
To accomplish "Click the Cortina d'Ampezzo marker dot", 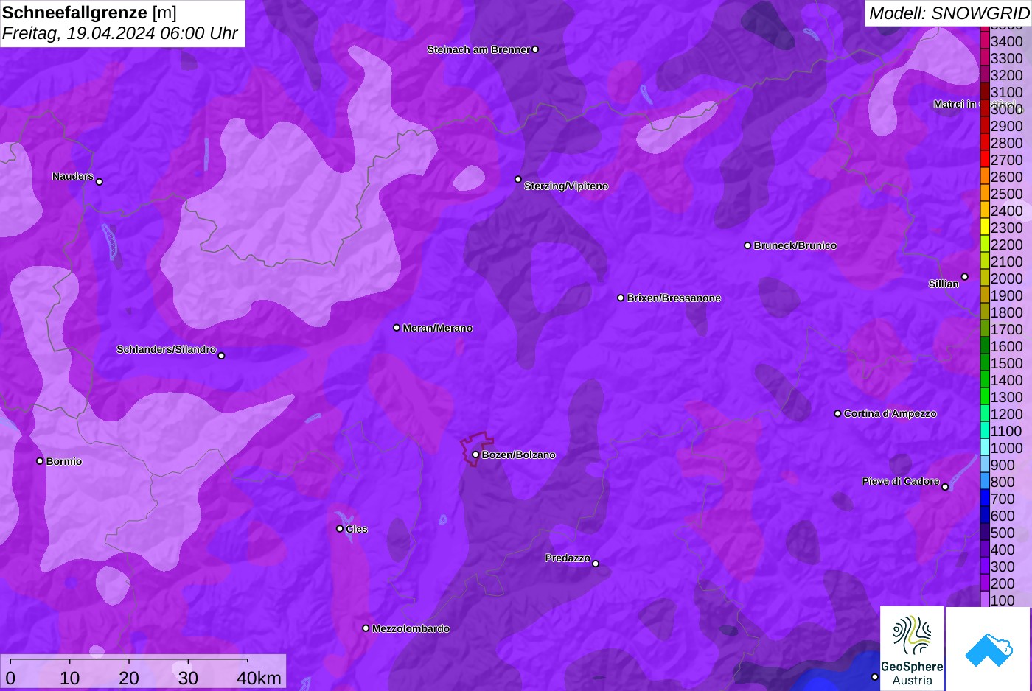I will coord(837,413).
